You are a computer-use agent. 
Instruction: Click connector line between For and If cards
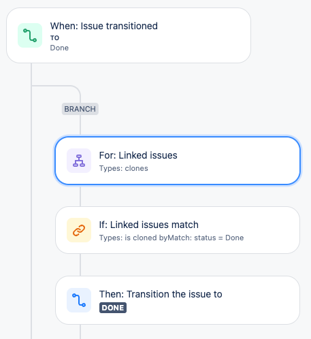point(80,196)
